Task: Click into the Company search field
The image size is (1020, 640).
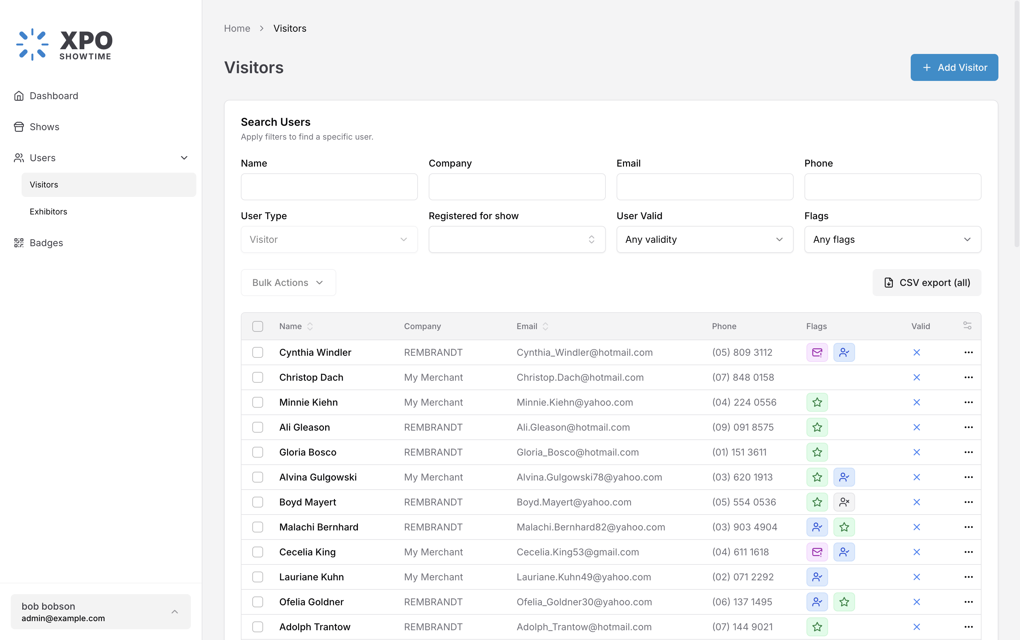Action: (516, 187)
